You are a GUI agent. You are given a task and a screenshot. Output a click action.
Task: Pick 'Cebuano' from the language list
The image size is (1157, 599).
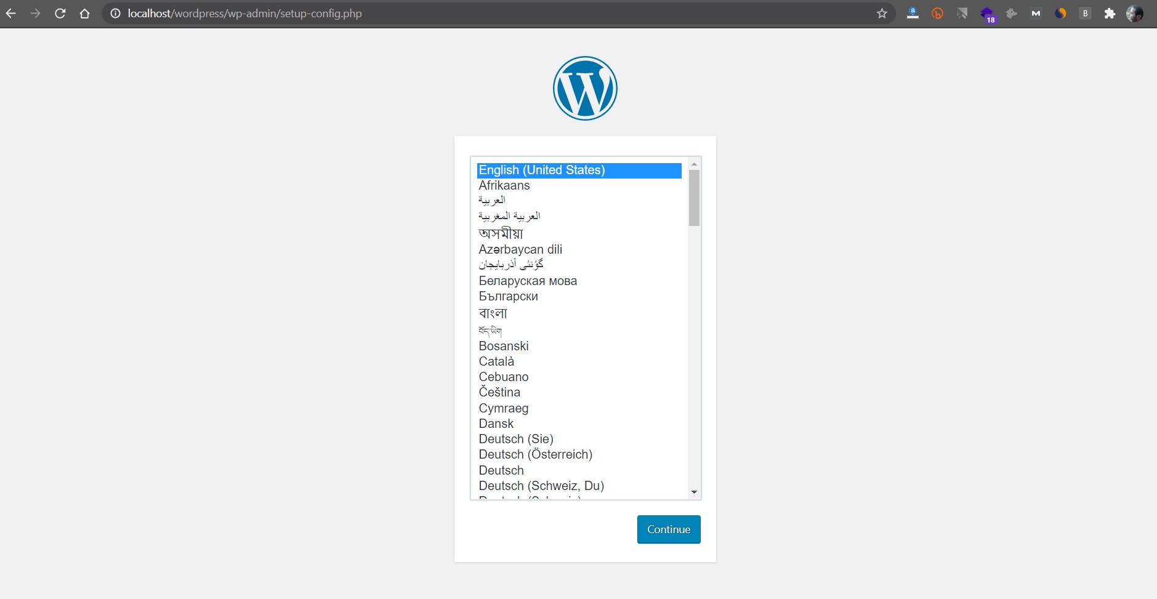(x=579, y=377)
